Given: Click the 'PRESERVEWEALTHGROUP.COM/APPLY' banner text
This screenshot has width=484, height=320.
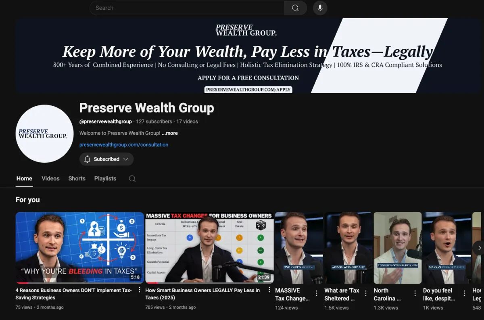Looking at the screenshot, I should [x=248, y=90].
